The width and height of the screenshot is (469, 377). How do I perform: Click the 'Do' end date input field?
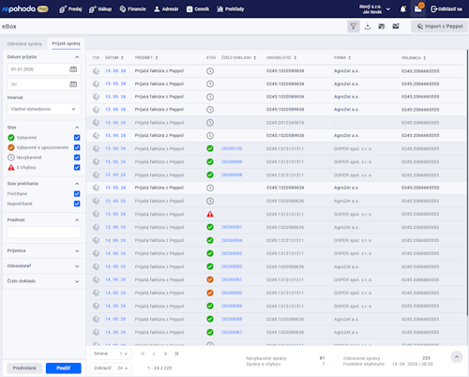point(44,84)
